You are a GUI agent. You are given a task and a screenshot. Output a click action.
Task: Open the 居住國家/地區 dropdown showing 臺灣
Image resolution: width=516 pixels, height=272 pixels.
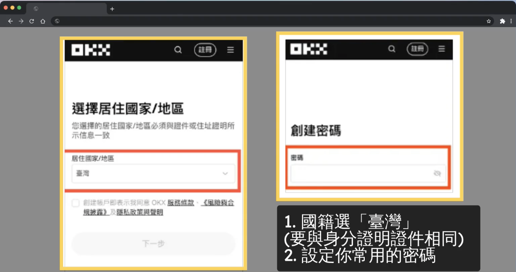[154, 173]
